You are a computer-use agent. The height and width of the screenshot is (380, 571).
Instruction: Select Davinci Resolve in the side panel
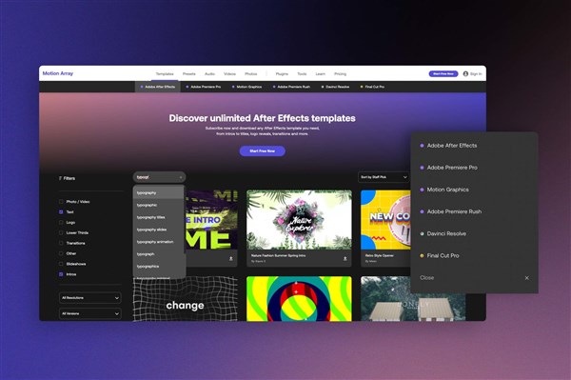[x=446, y=233]
